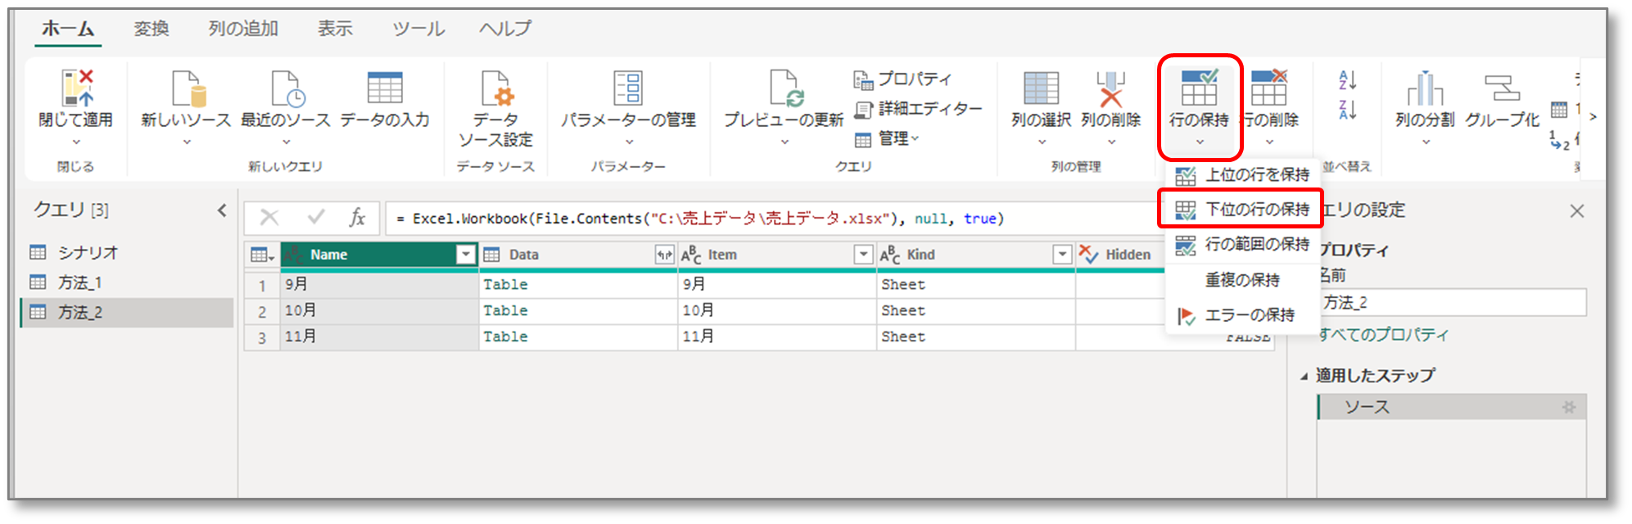The height and width of the screenshot is (524, 1632).
Task: Select the 方法_2 query
Action: [128, 313]
